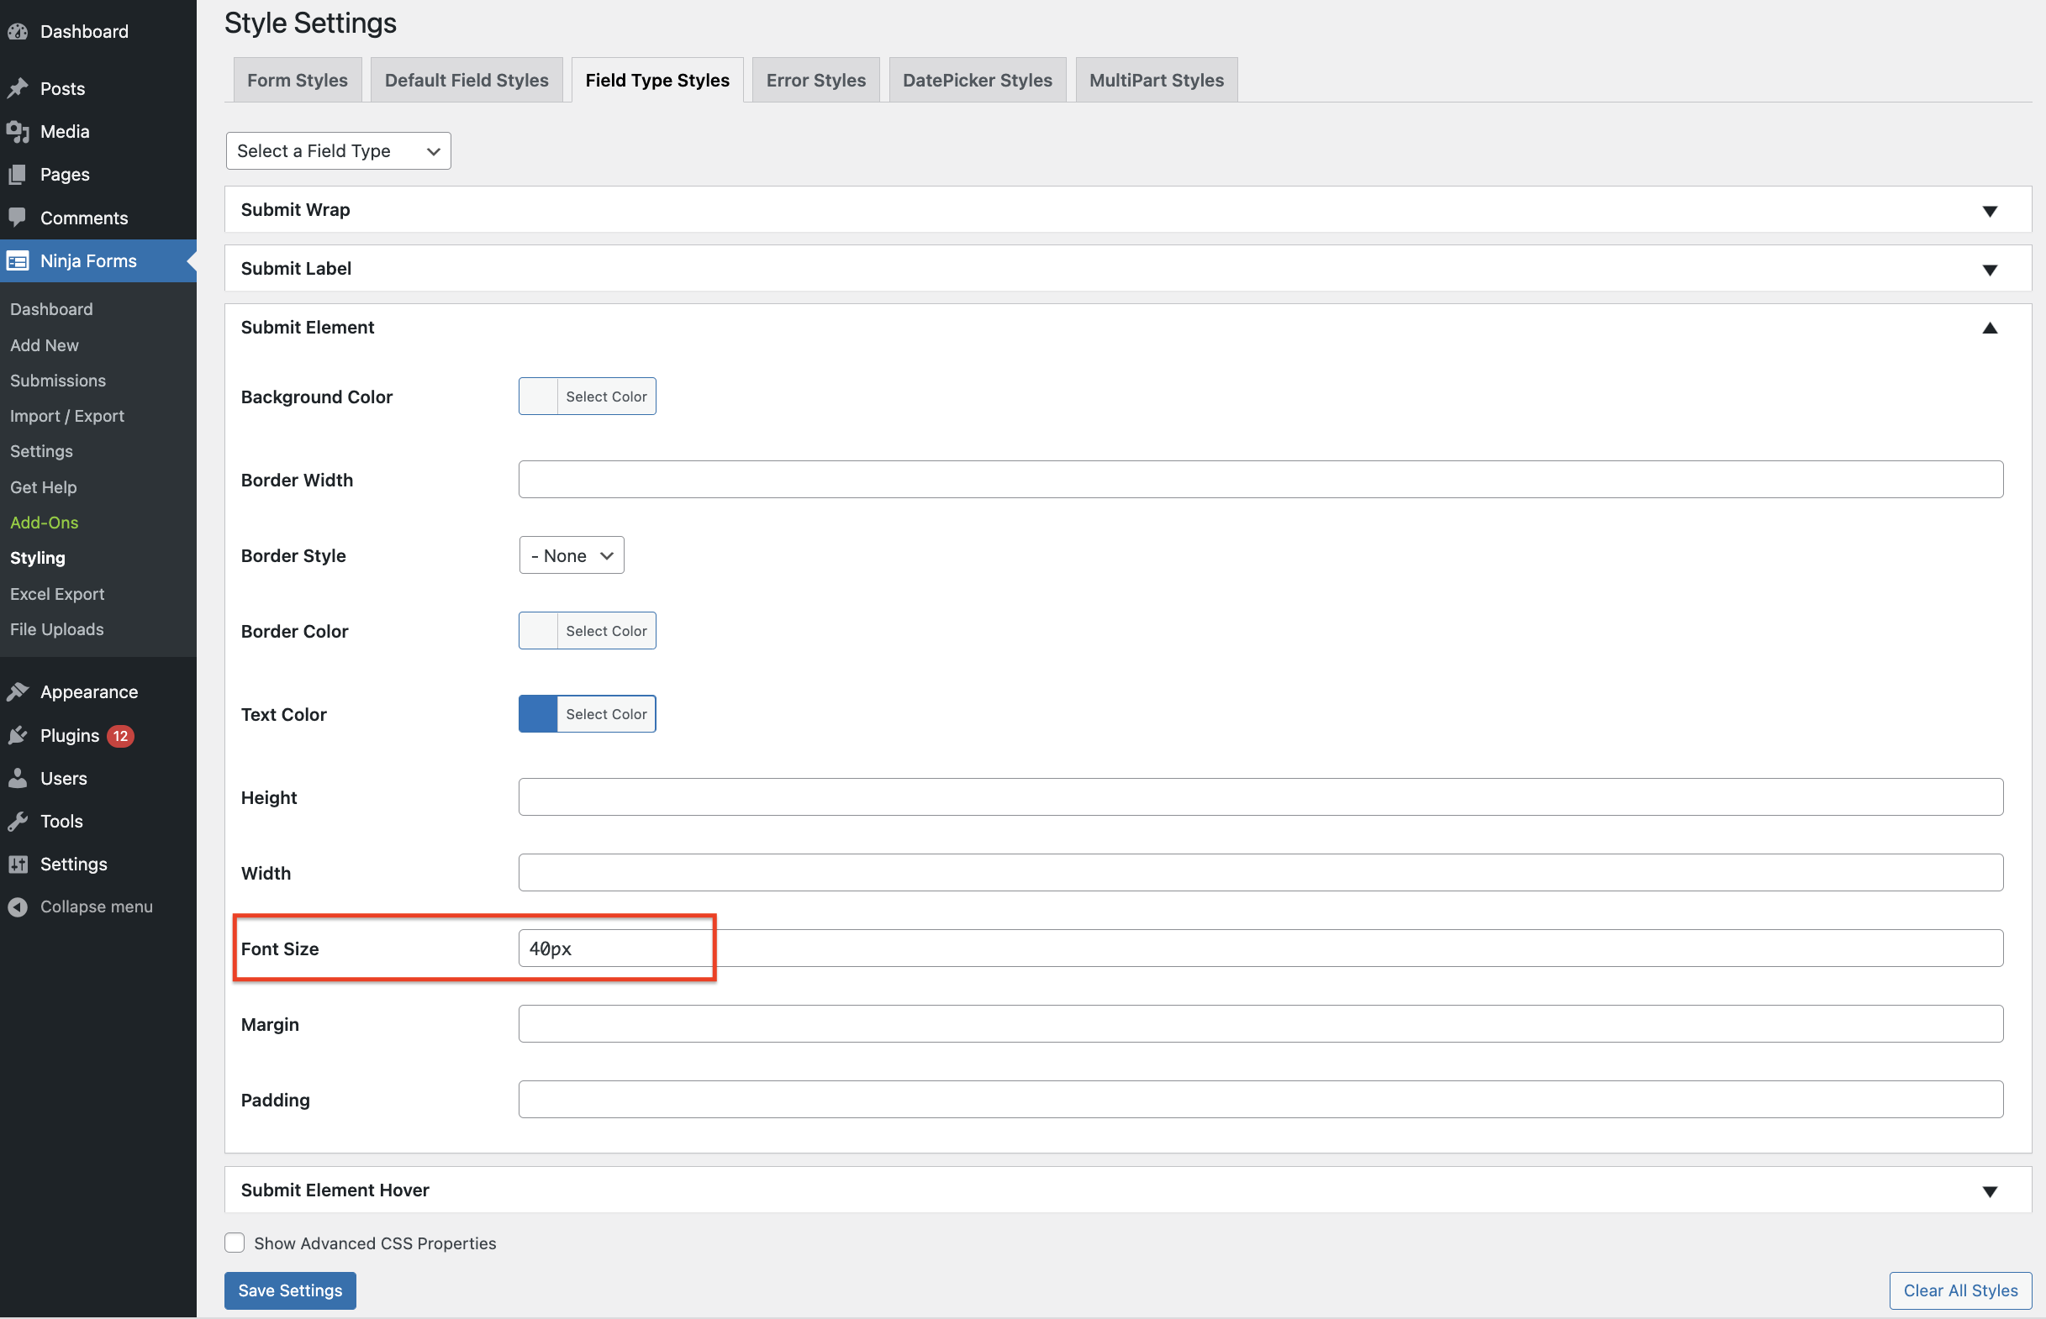Click the Media library icon
The width and height of the screenshot is (2046, 1319).
[18, 131]
